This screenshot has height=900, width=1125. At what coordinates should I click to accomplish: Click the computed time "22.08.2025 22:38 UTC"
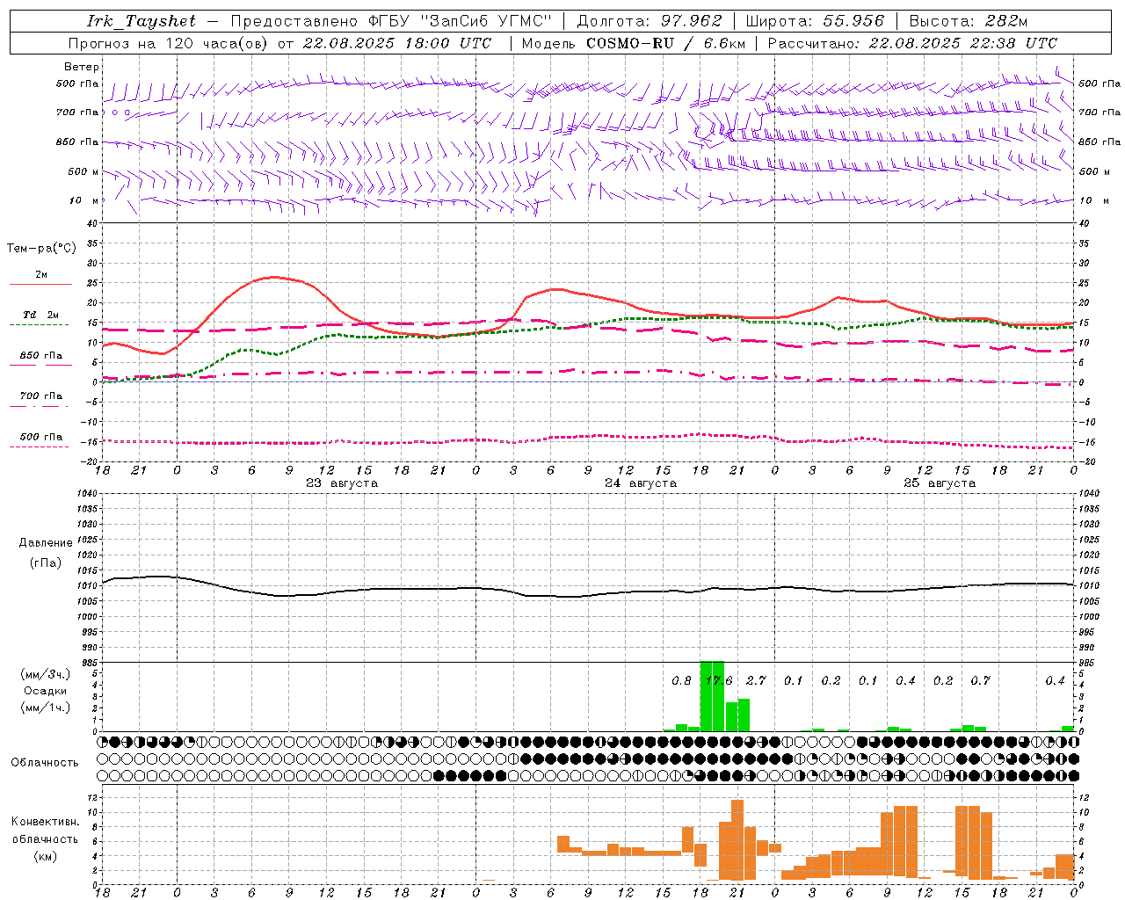tap(962, 43)
